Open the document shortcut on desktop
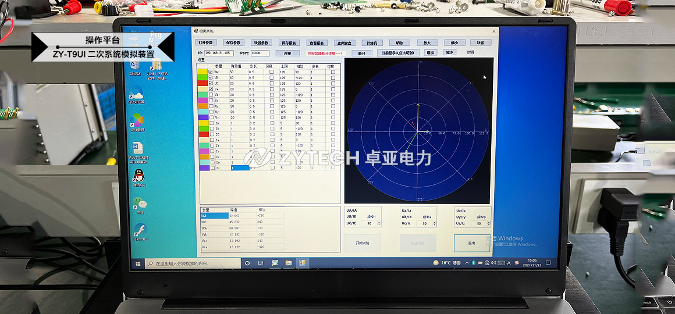This screenshot has height=314, width=675. [x=138, y=153]
